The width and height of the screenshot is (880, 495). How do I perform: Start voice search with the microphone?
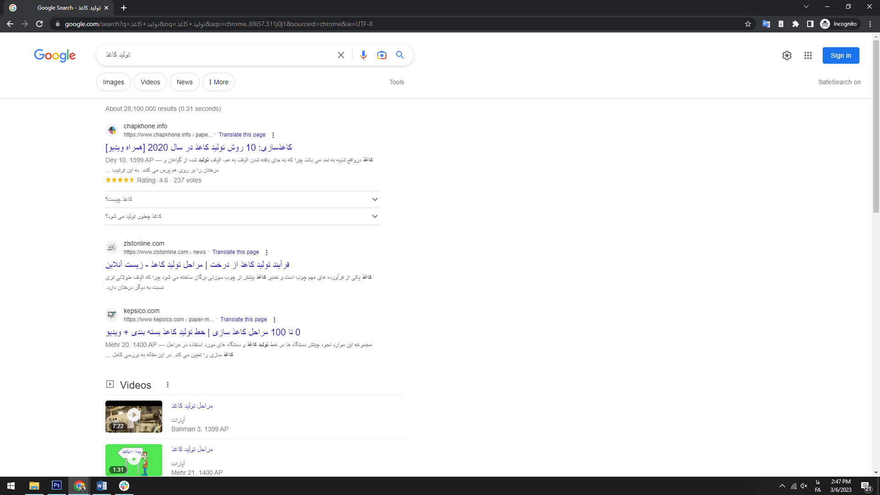click(x=363, y=55)
